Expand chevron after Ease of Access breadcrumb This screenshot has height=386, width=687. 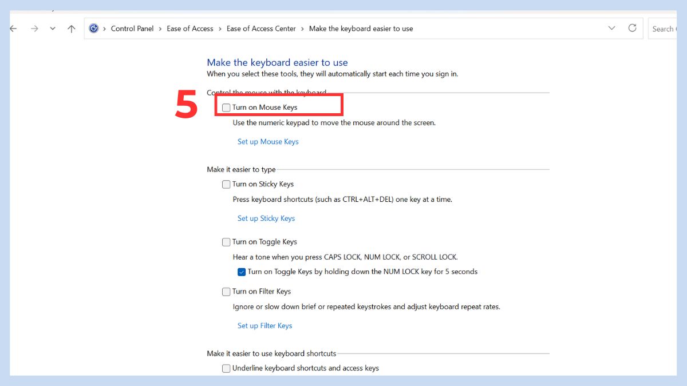pos(220,29)
